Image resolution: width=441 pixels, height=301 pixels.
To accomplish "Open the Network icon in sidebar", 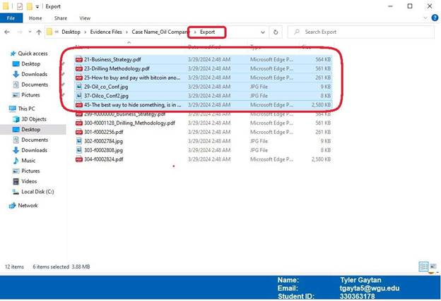I will click(12, 205).
